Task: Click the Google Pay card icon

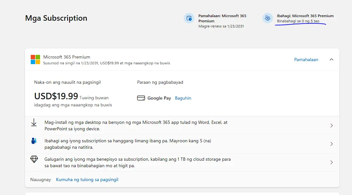Action: [x=141, y=98]
